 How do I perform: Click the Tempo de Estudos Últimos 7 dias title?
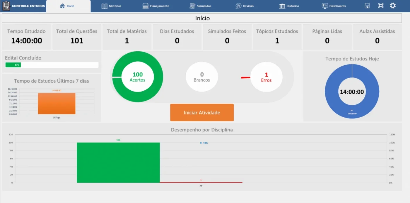coord(52,81)
